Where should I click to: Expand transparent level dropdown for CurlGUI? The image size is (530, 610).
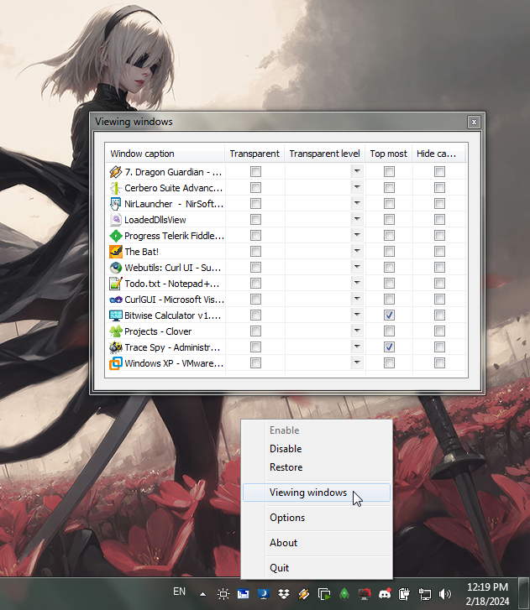click(x=357, y=300)
